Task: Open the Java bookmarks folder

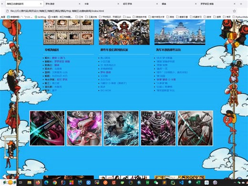Action: (127, 17)
